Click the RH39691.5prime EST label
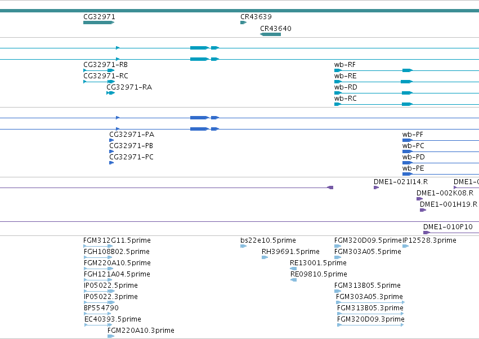 [x=290, y=252]
